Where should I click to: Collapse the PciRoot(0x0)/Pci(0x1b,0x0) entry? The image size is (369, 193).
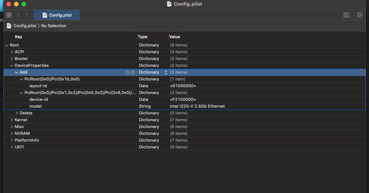point(22,79)
